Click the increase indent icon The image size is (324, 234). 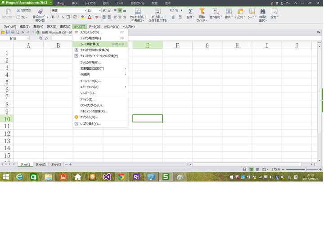[x=109, y=17]
